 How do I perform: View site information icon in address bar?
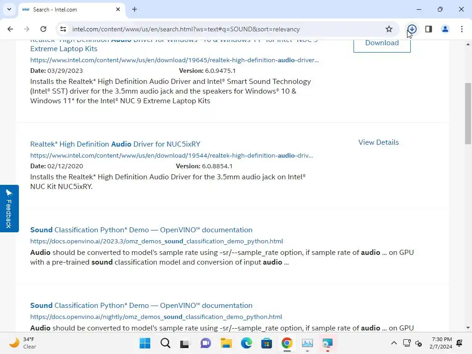(x=63, y=29)
